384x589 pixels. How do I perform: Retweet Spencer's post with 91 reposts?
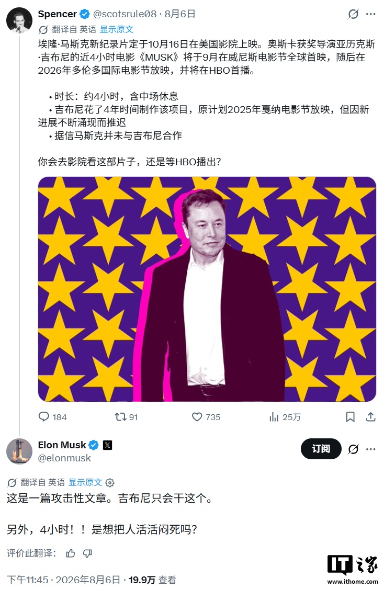[126, 417]
